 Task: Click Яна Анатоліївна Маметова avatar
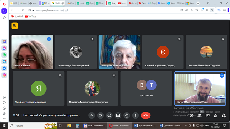tap(39, 89)
